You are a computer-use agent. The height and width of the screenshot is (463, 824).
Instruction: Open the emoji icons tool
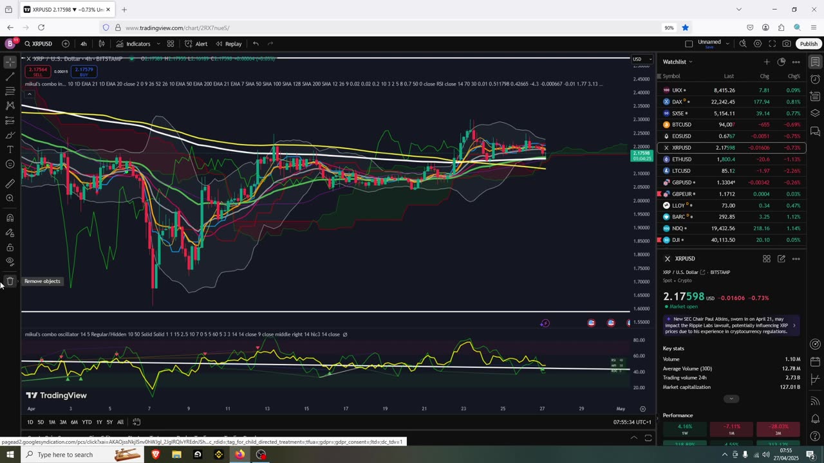pyautogui.click(x=10, y=164)
